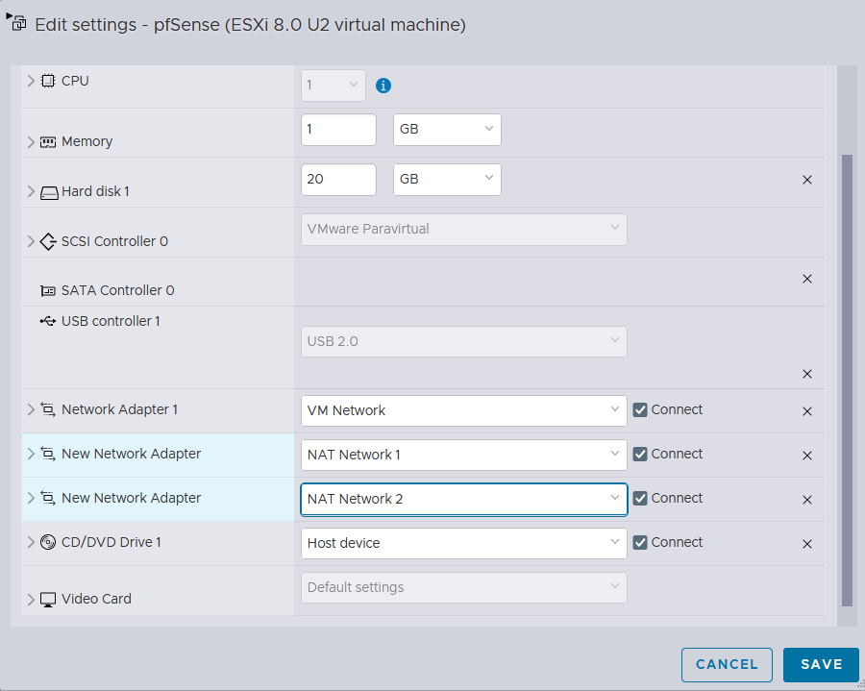Click the CPU chip icon

coord(48,81)
